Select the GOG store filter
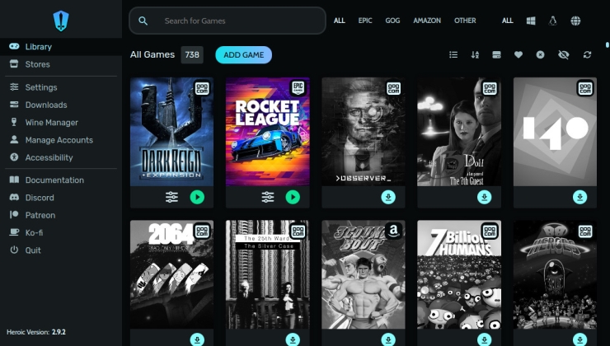 pyautogui.click(x=392, y=21)
